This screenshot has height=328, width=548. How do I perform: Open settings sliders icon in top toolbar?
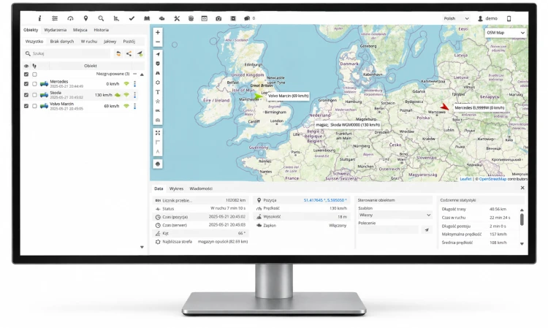[x=55, y=18]
